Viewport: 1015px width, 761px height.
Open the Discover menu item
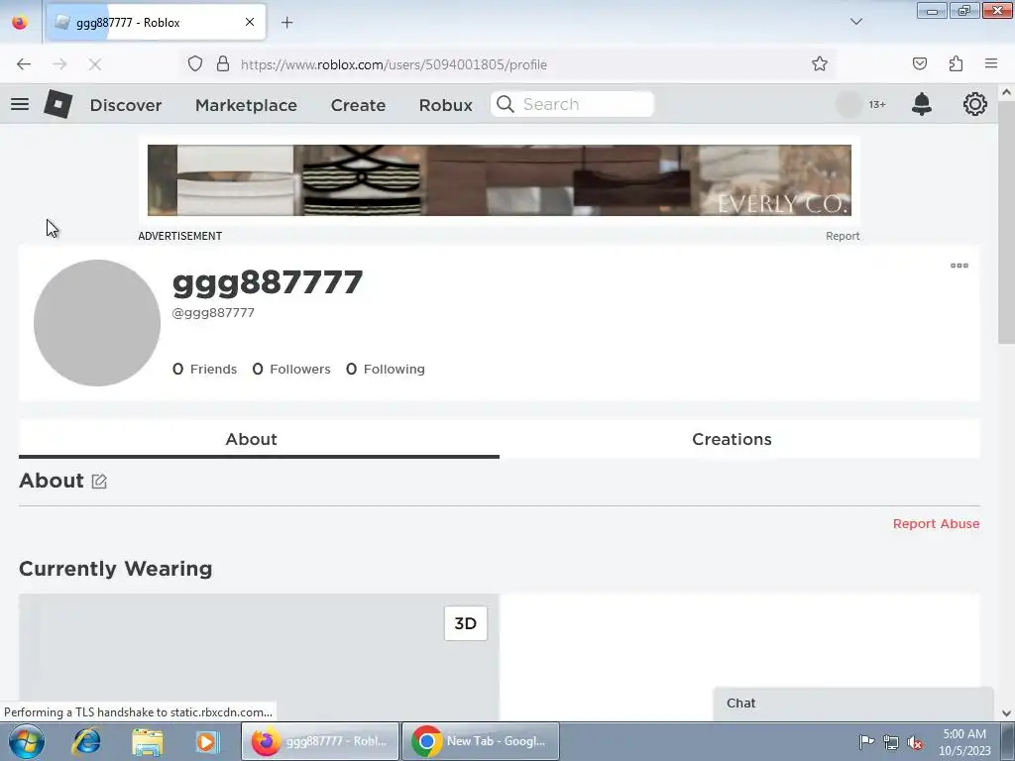[126, 105]
